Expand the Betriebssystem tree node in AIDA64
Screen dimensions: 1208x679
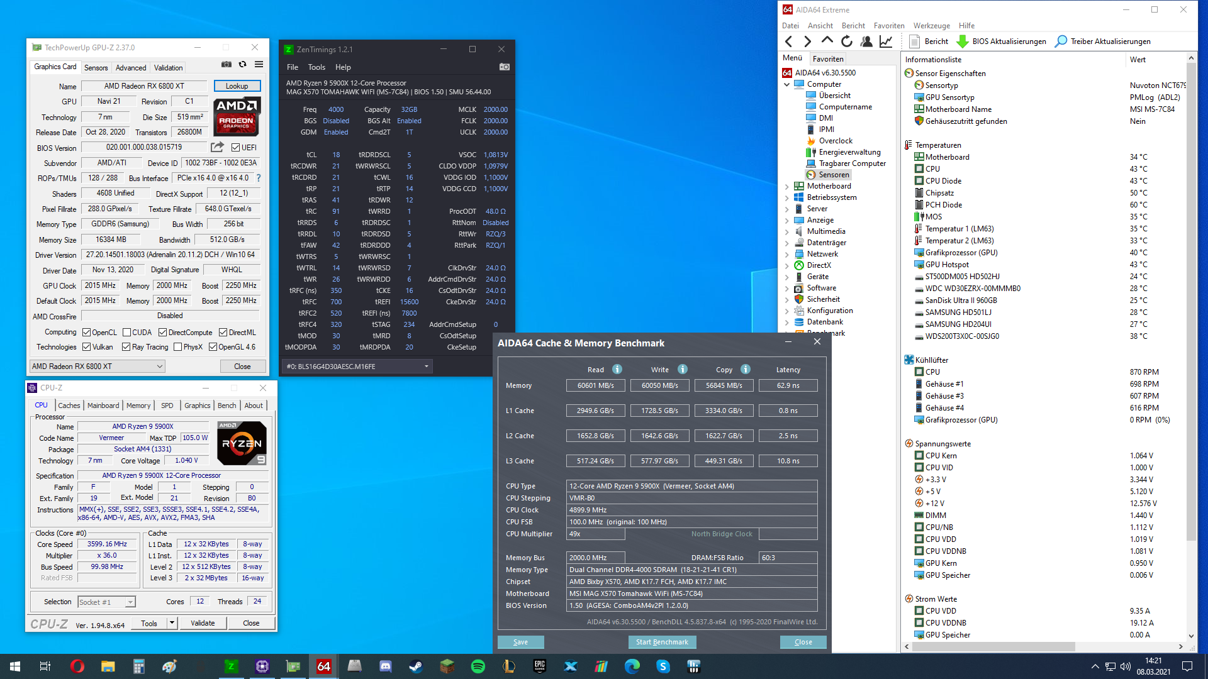786,197
